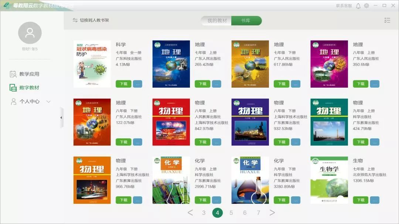Screen dimensions: 399x224
Task: Expand the 个人中心 menu chevron
Action: (48, 102)
